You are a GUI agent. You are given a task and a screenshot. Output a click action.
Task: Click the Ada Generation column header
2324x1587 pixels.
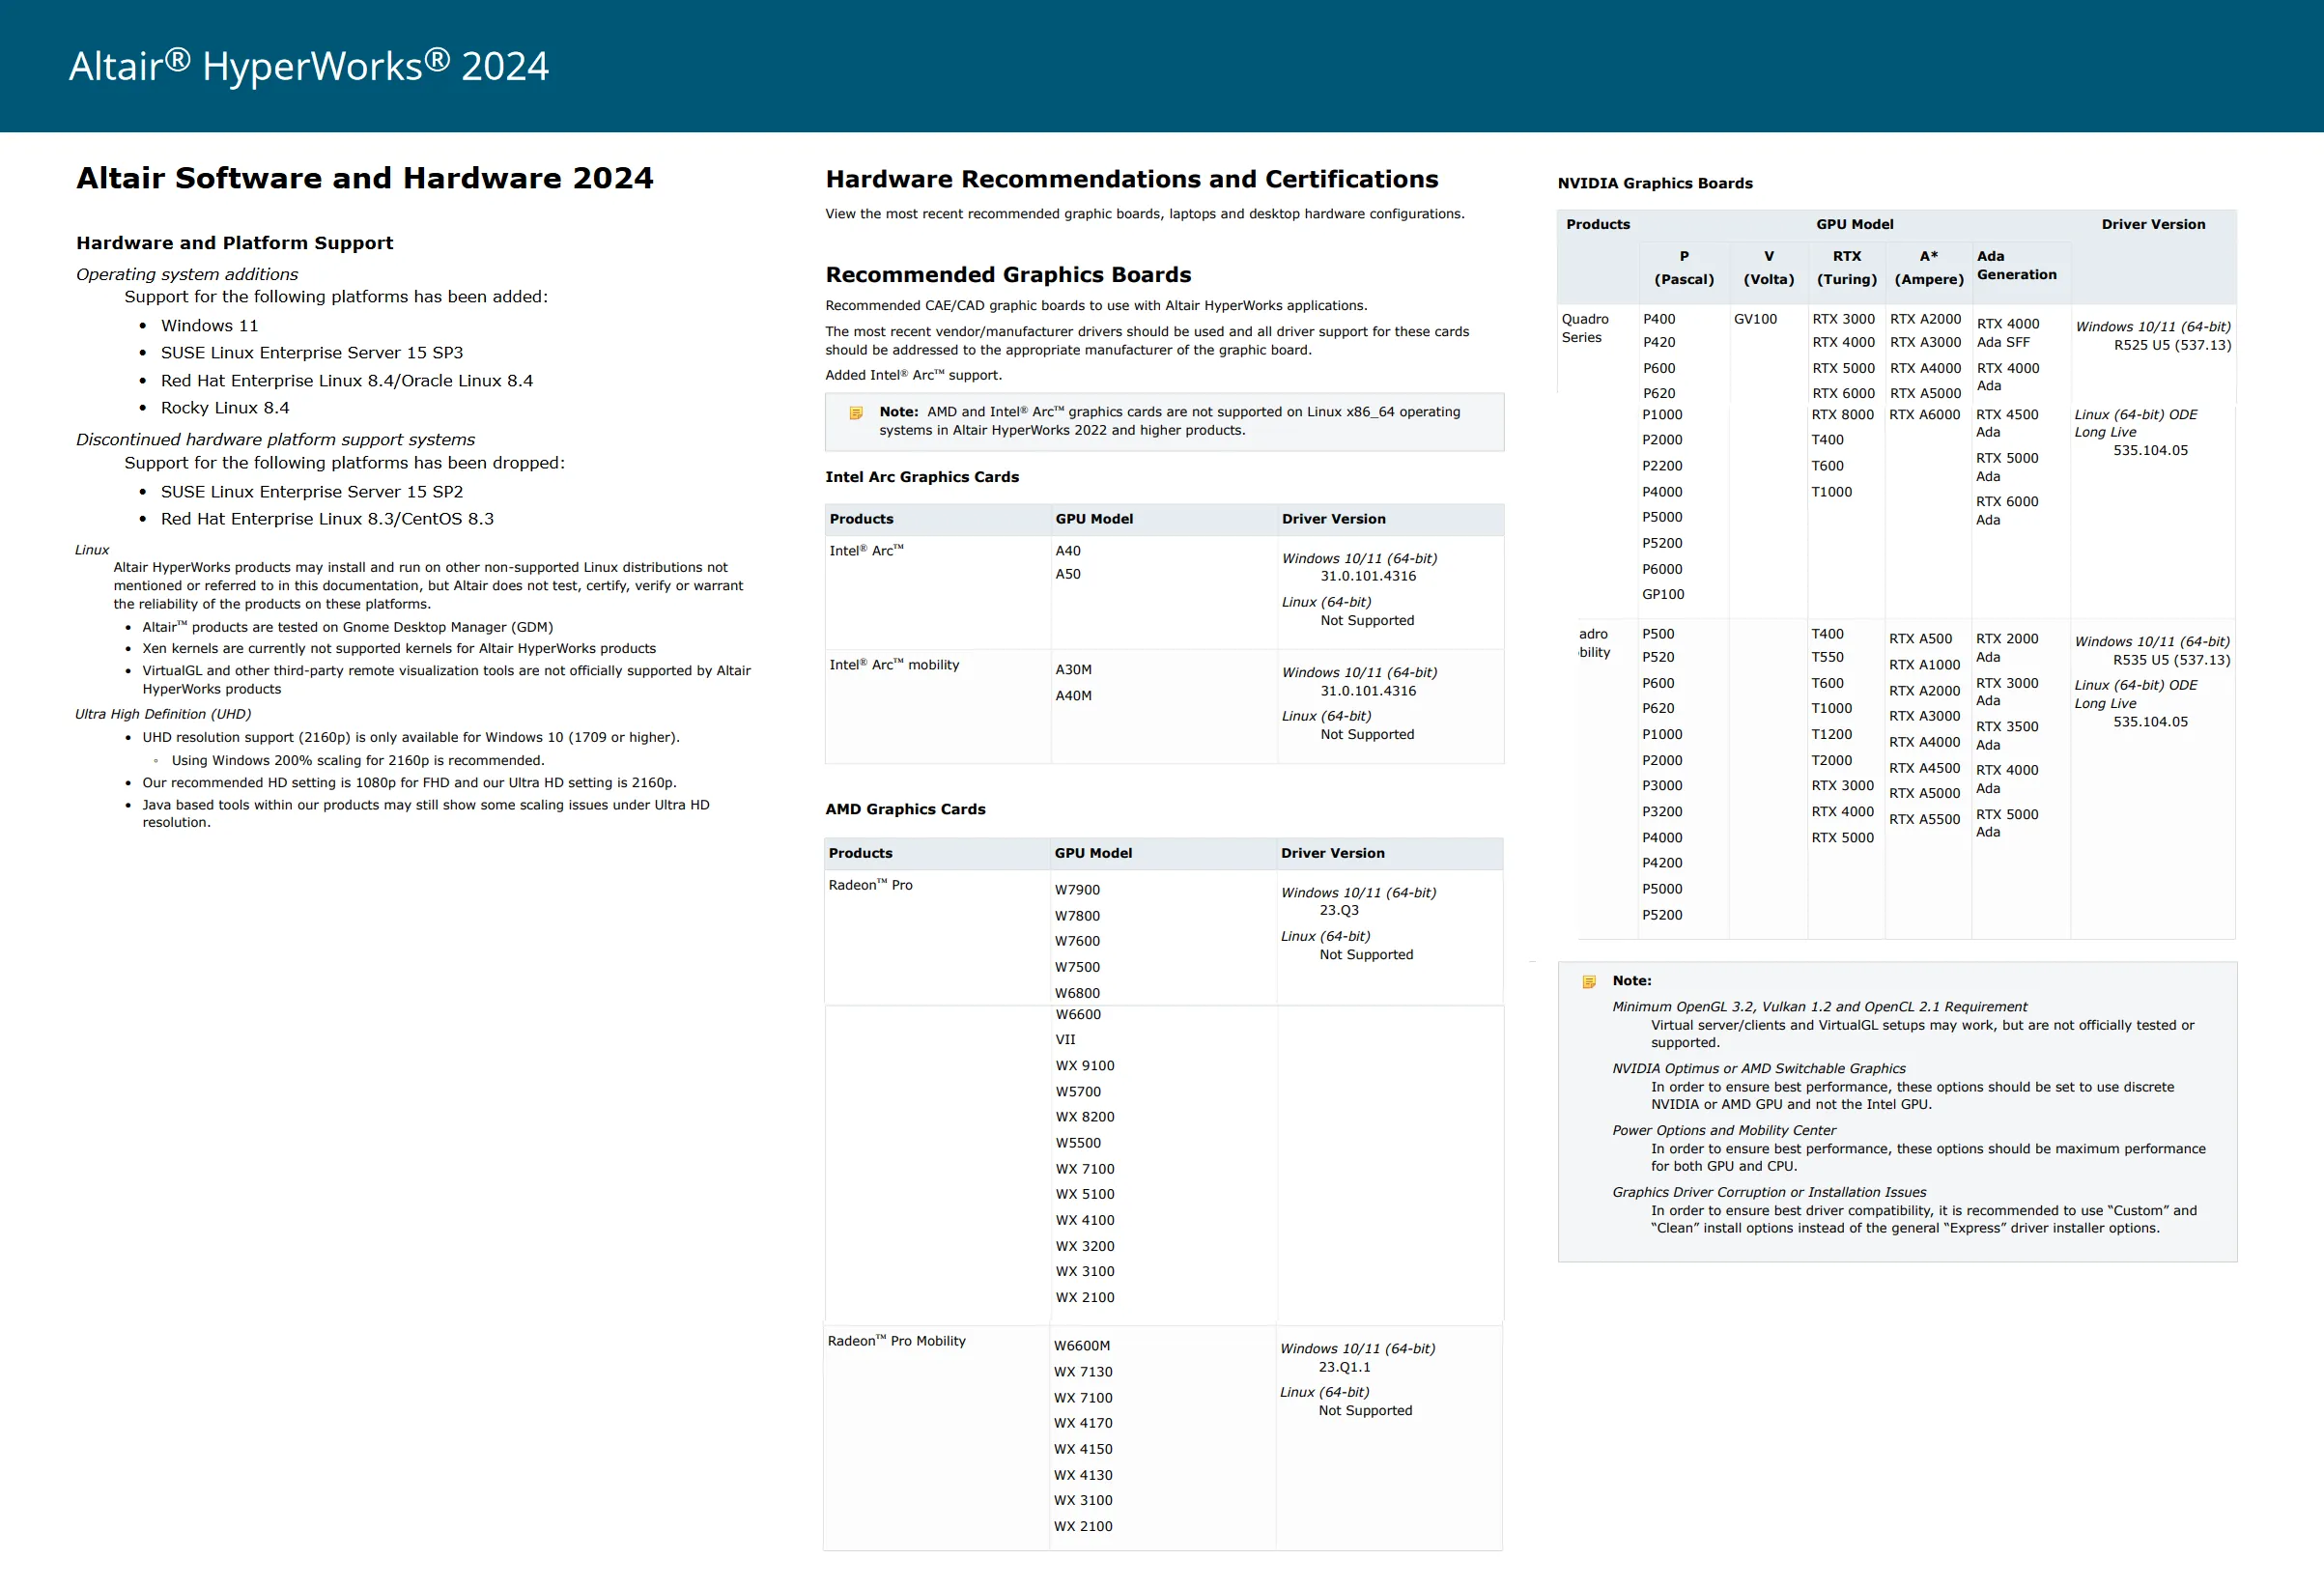(2016, 265)
